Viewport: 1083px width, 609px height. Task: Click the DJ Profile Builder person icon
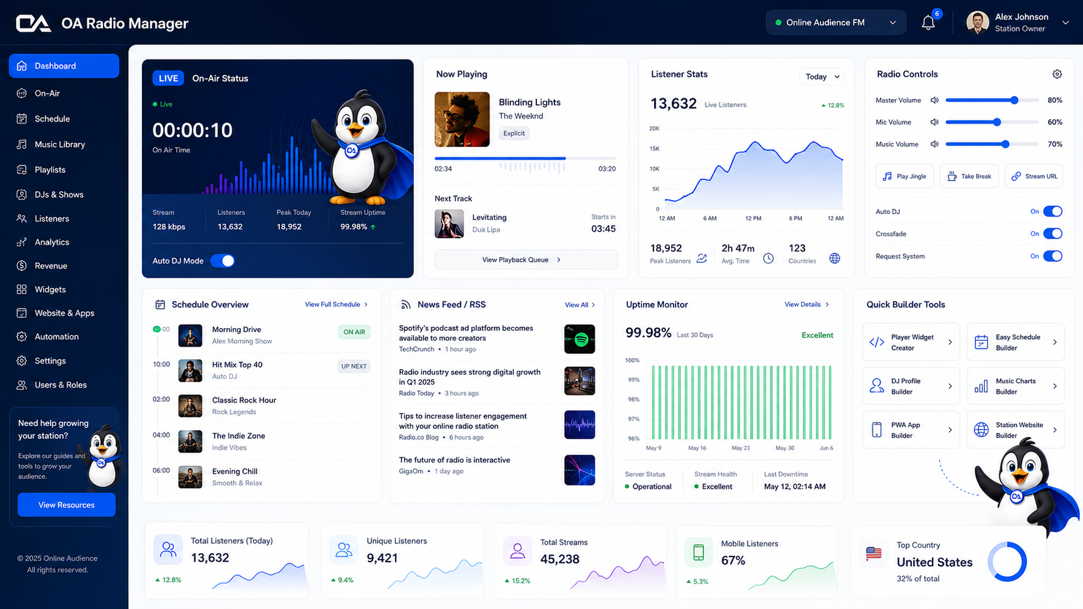[x=877, y=386]
